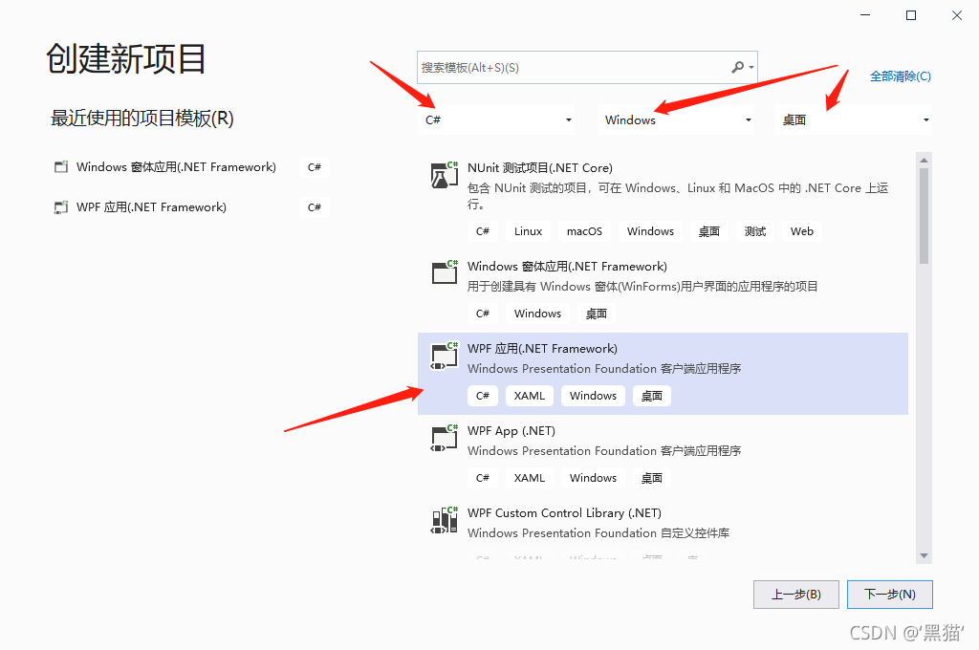Click the recent Windows 窗体应用 template icon
The image size is (979, 650).
point(60,166)
